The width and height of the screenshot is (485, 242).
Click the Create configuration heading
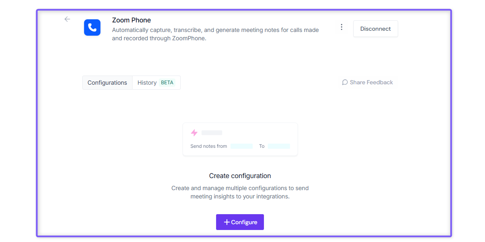pyautogui.click(x=240, y=176)
